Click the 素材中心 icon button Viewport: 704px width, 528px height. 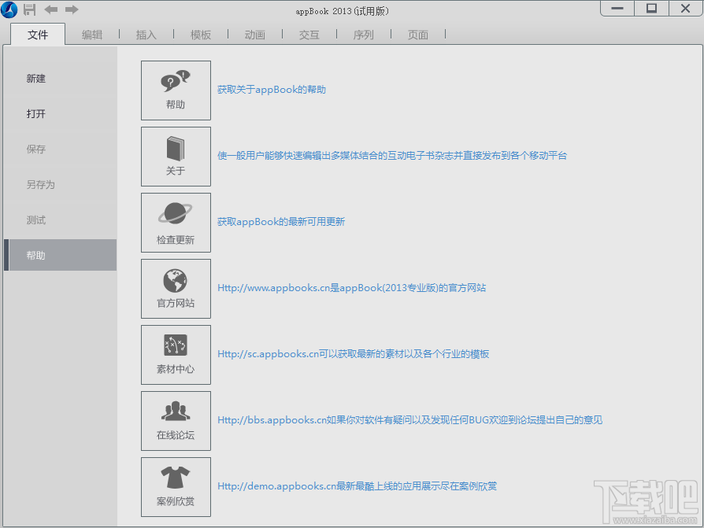pyautogui.click(x=176, y=354)
